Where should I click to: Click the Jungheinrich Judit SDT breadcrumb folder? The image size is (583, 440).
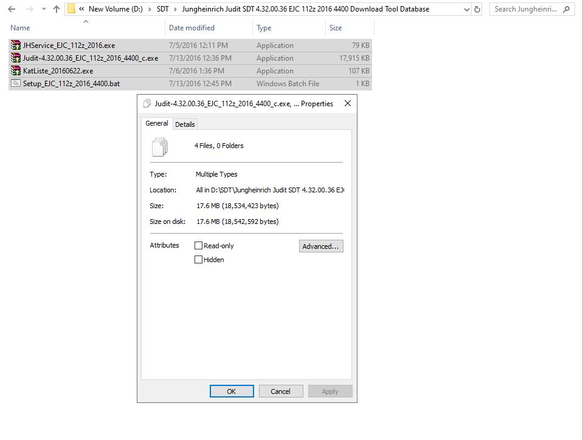click(x=306, y=9)
